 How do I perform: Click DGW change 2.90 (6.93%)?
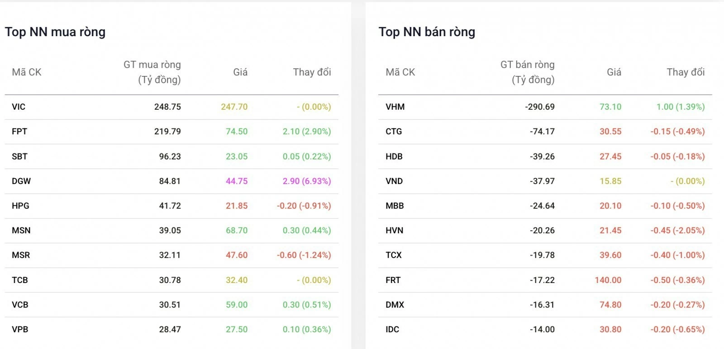click(307, 181)
